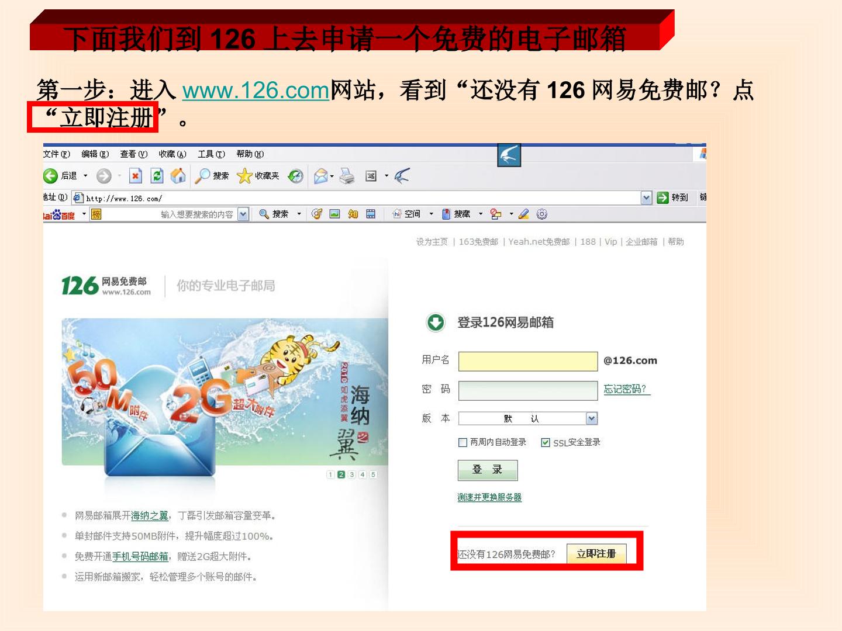The height and width of the screenshot is (631, 842).
Task: Click the green 转到 Go button
Action: coord(672,197)
